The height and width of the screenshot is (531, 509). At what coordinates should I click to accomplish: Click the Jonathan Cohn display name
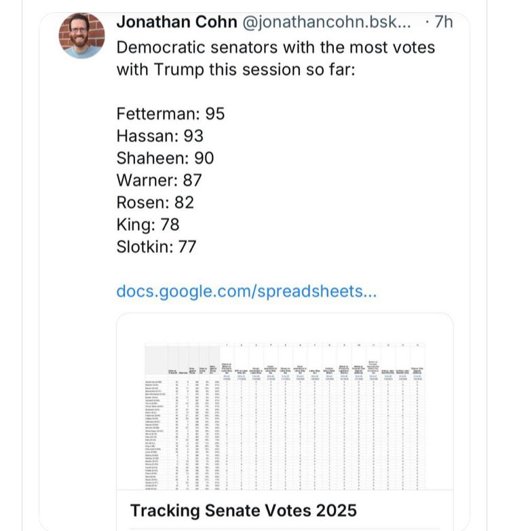pyautogui.click(x=176, y=22)
